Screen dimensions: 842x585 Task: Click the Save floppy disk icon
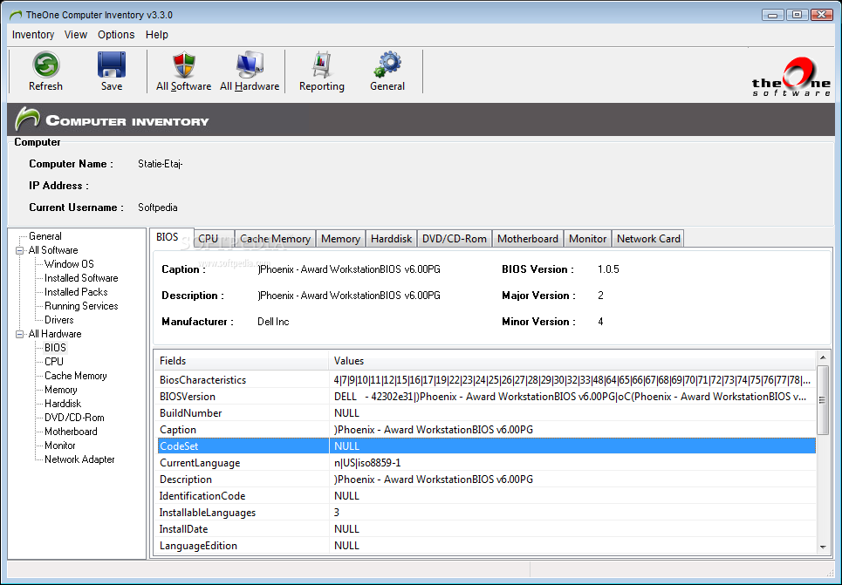coord(112,65)
